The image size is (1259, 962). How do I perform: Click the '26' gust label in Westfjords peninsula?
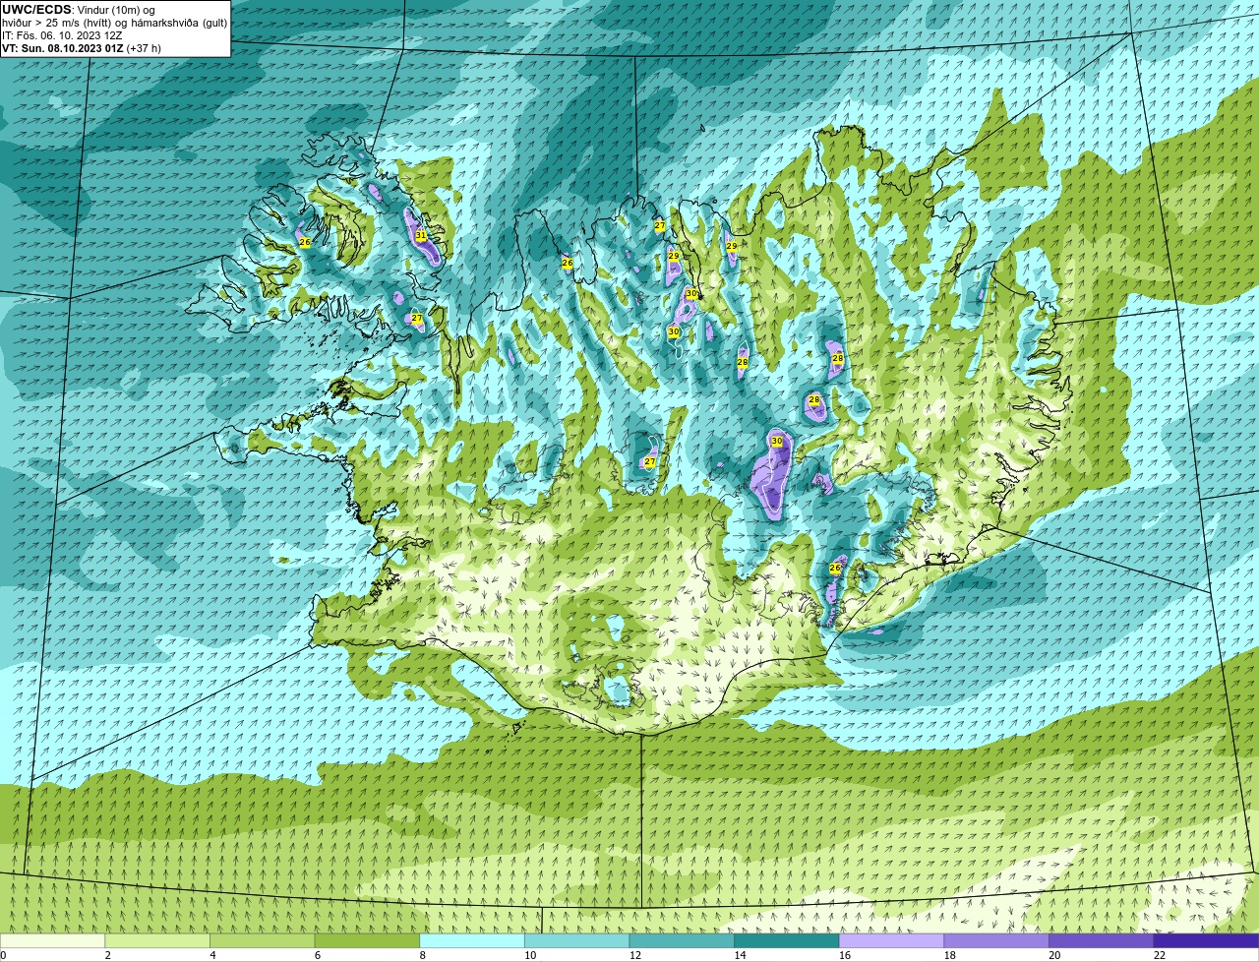(x=305, y=242)
